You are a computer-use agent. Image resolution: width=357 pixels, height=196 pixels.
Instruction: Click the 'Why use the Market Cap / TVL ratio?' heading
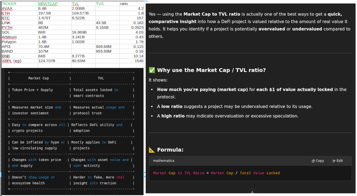(x=211, y=70)
